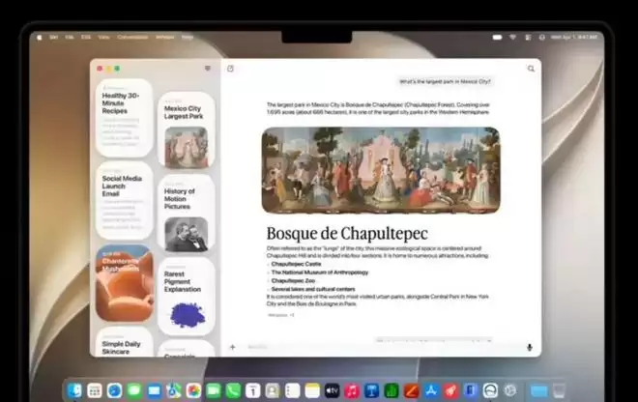Open Calendar from the dock

[252, 391]
